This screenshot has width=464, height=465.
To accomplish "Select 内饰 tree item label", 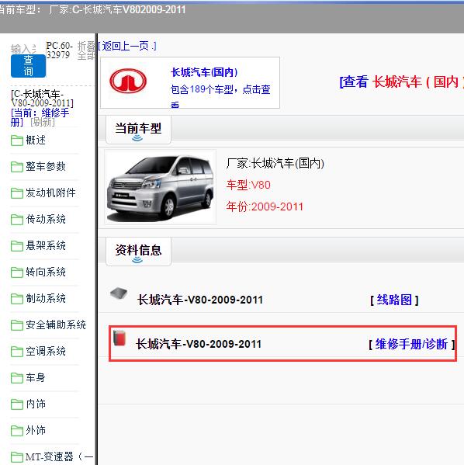I will click(36, 404).
